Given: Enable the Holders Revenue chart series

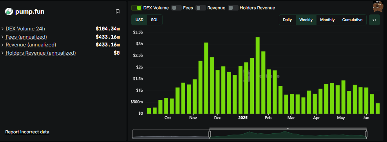Looking at the screenshot, I should [x=233, y=8].
